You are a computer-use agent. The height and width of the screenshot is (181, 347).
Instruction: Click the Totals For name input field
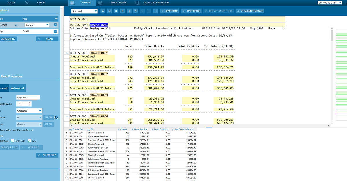(28, 97)
